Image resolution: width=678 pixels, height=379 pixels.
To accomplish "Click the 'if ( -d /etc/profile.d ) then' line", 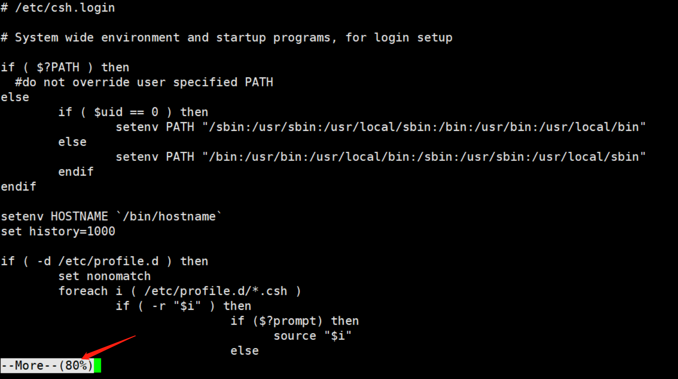I will click(x=104, y=261).
